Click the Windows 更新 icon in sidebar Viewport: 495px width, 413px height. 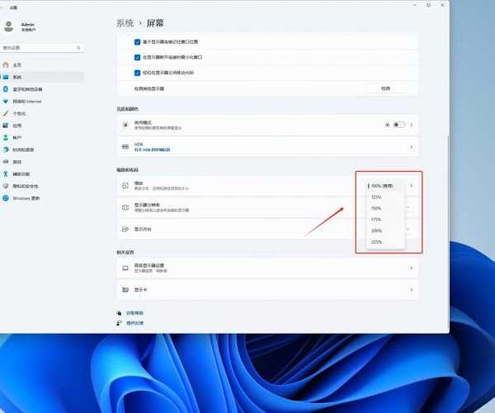click(x=6, y=198)
